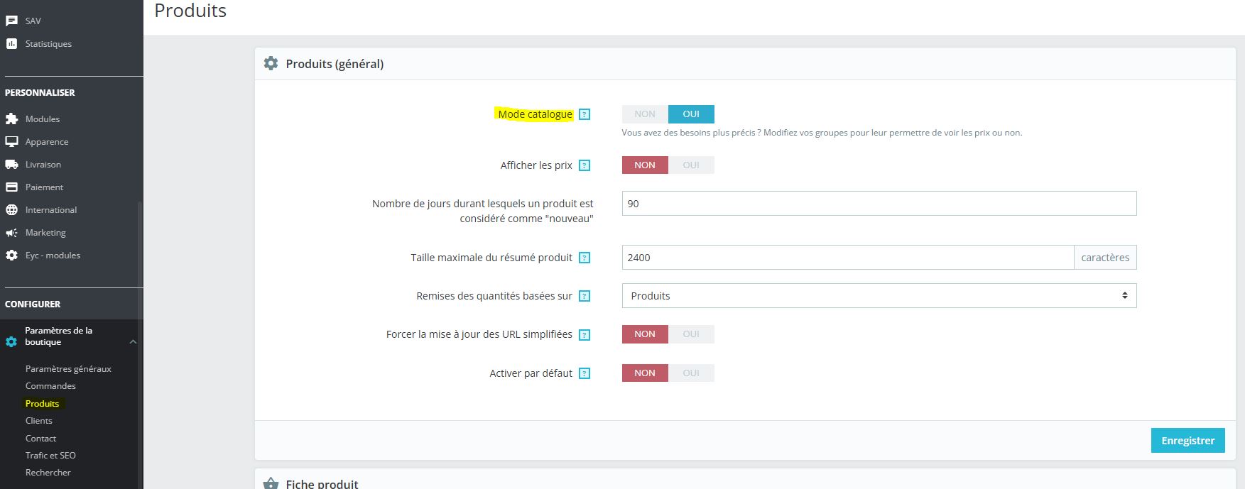This screenshot has width=1245, height=489.
Task: Set Forcer la mise à jour des URL to OUI
Action: click(x=691, y=334)
